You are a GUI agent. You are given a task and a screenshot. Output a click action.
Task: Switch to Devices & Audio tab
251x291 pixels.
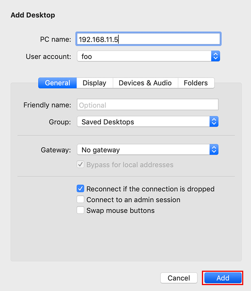(145, 83)
